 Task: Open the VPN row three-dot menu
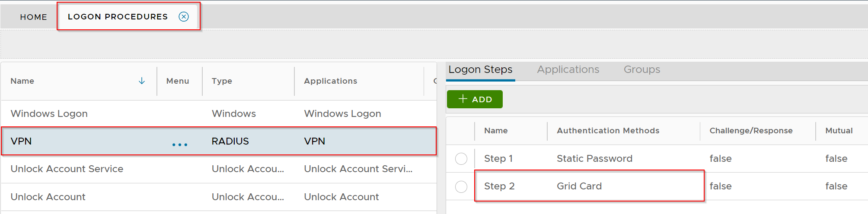[x=180, y=145]
